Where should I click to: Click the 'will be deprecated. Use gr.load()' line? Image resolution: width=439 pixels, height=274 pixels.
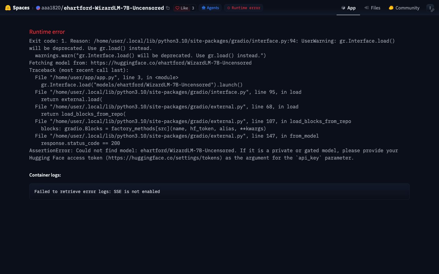click(91, 48)
